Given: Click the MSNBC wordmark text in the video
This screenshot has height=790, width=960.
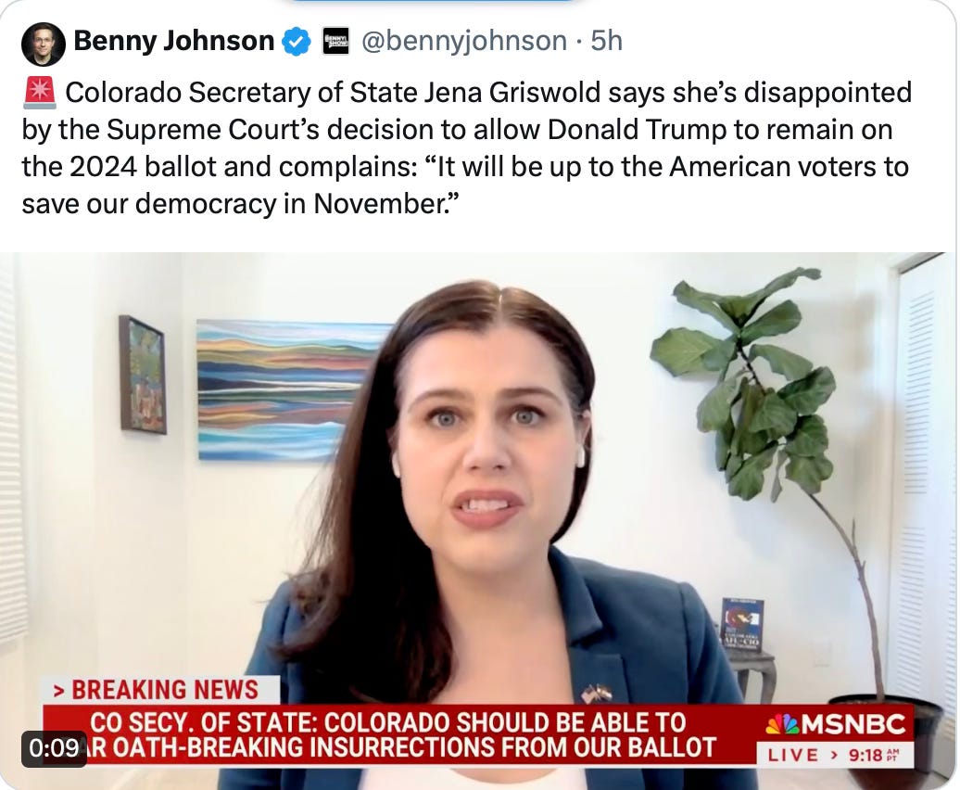Looking at the screenshot, I should (853, 725).
